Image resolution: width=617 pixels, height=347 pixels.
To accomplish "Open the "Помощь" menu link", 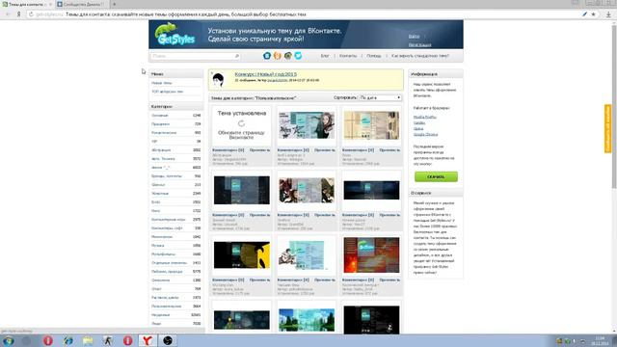I will (x=374, y=56).
